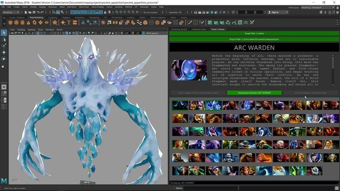Toggle select-by-hierarchy mode icon
The height and width of the screenshot is (191, 340).
click(54, 12)
